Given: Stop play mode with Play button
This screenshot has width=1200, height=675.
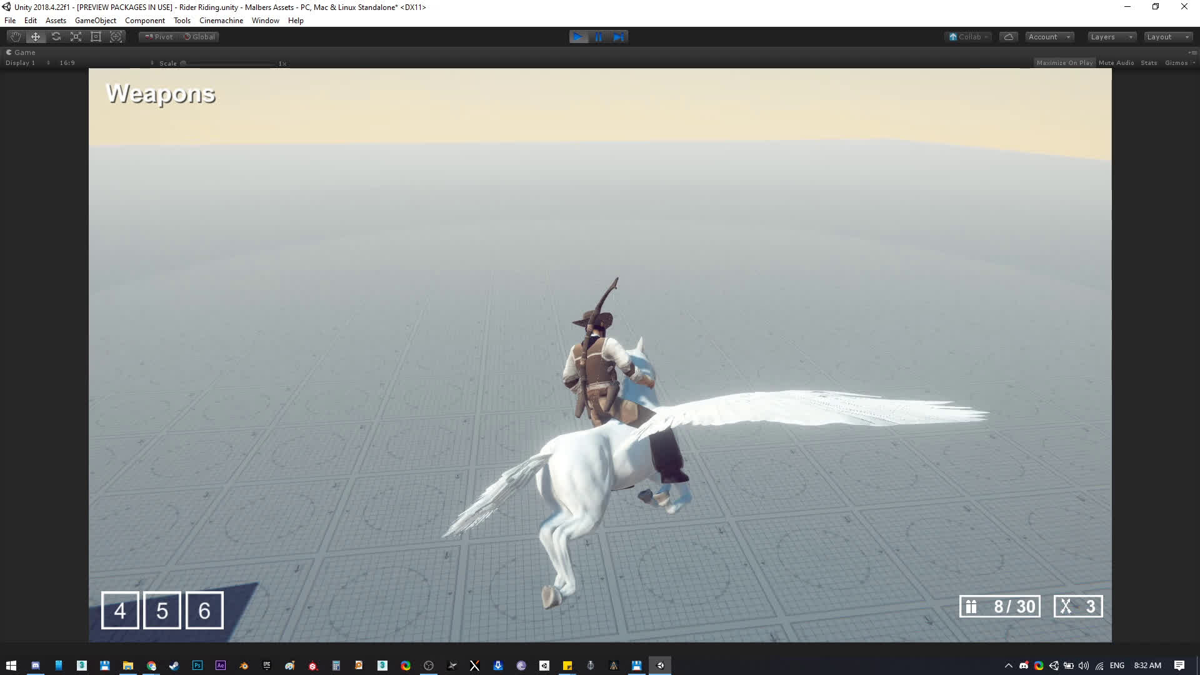Looking at the screenshot, I should click(578, 37).
